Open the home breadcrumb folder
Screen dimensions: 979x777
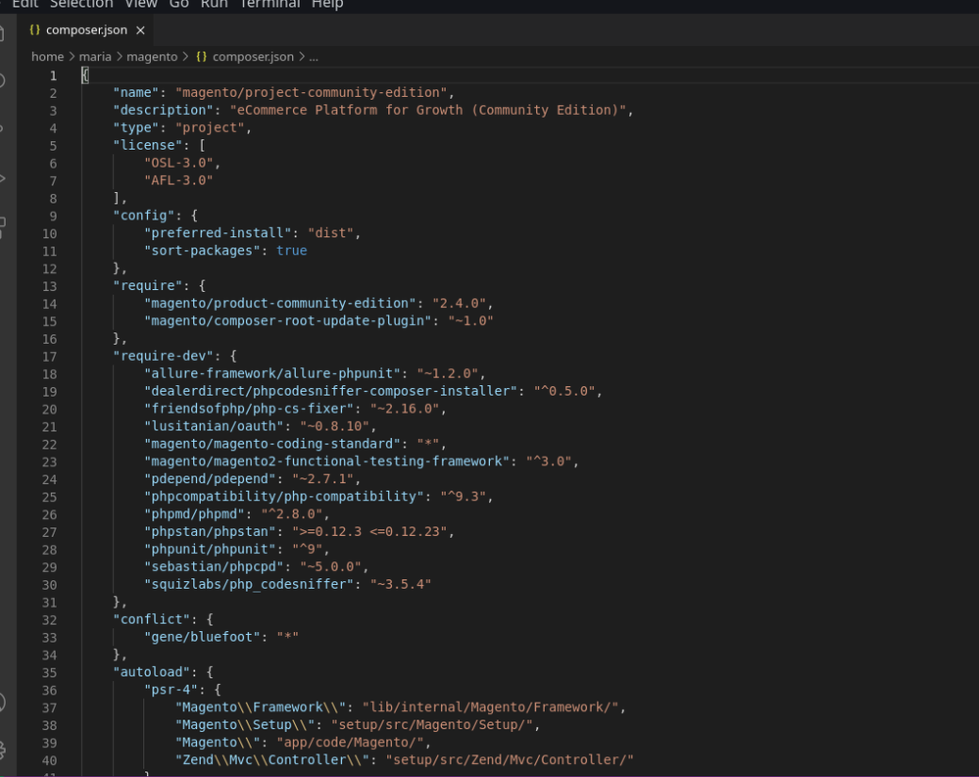point(47,57)
